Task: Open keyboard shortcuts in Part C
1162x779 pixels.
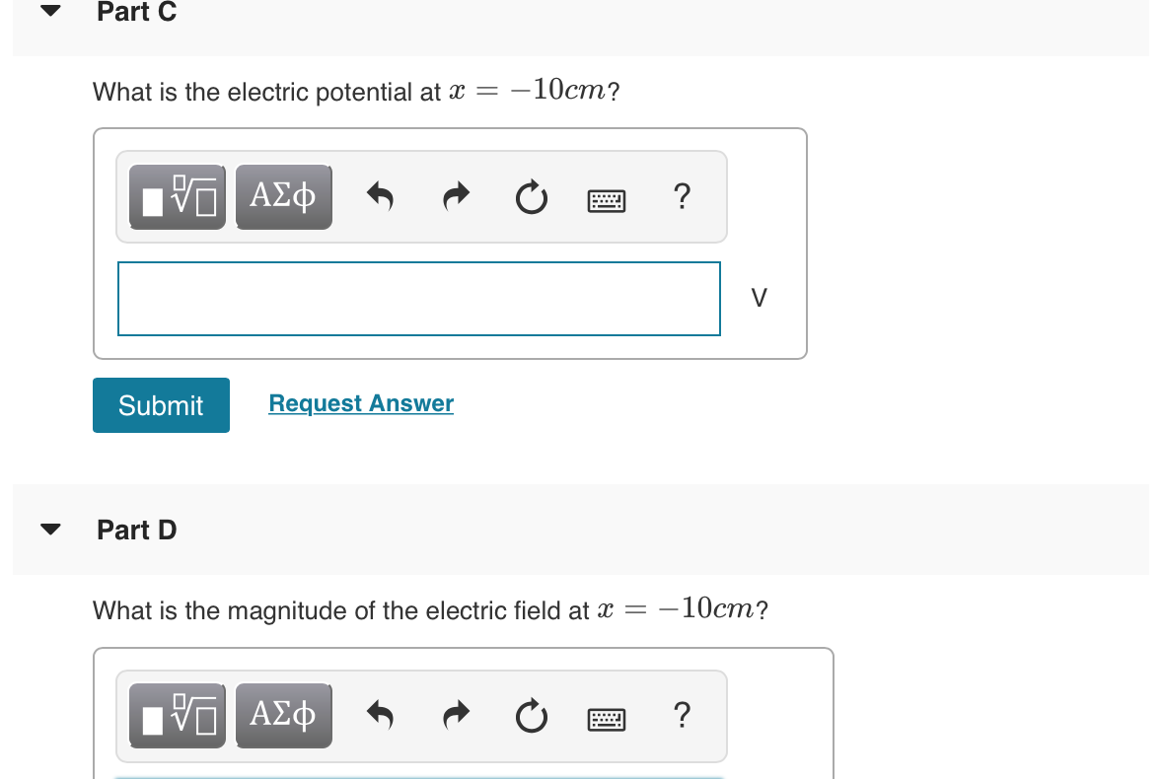Action: [x=607, y=201]
